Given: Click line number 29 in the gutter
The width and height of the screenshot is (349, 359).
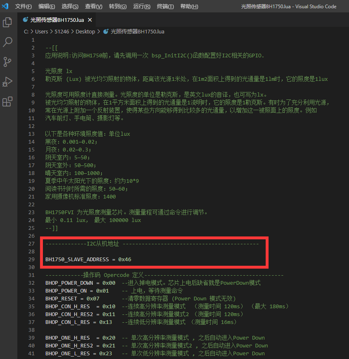Looking at the screenshot, I should [32, 260].
